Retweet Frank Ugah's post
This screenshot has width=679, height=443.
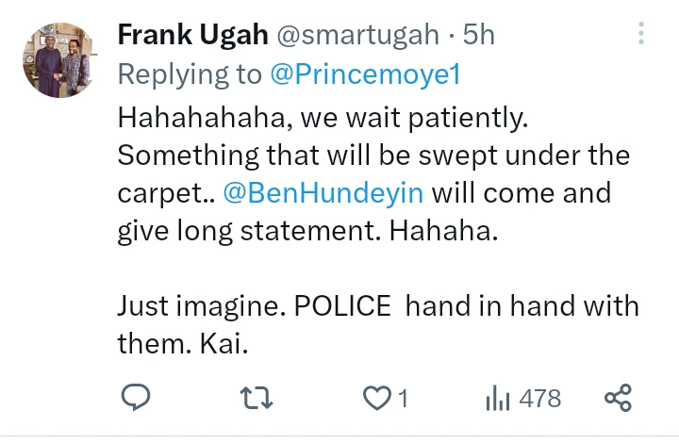(256, 398)
